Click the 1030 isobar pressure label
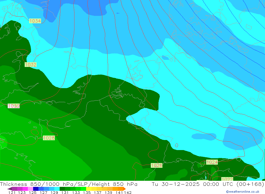The height and width of the screenshot is (194, 265). (14, 106)
